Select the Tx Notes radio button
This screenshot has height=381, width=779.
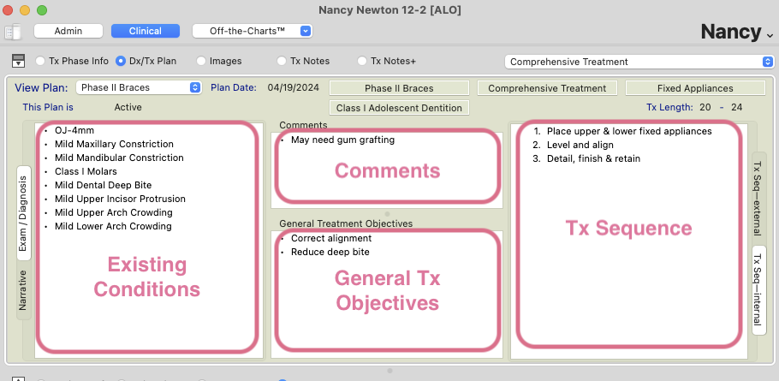(282, 61)
